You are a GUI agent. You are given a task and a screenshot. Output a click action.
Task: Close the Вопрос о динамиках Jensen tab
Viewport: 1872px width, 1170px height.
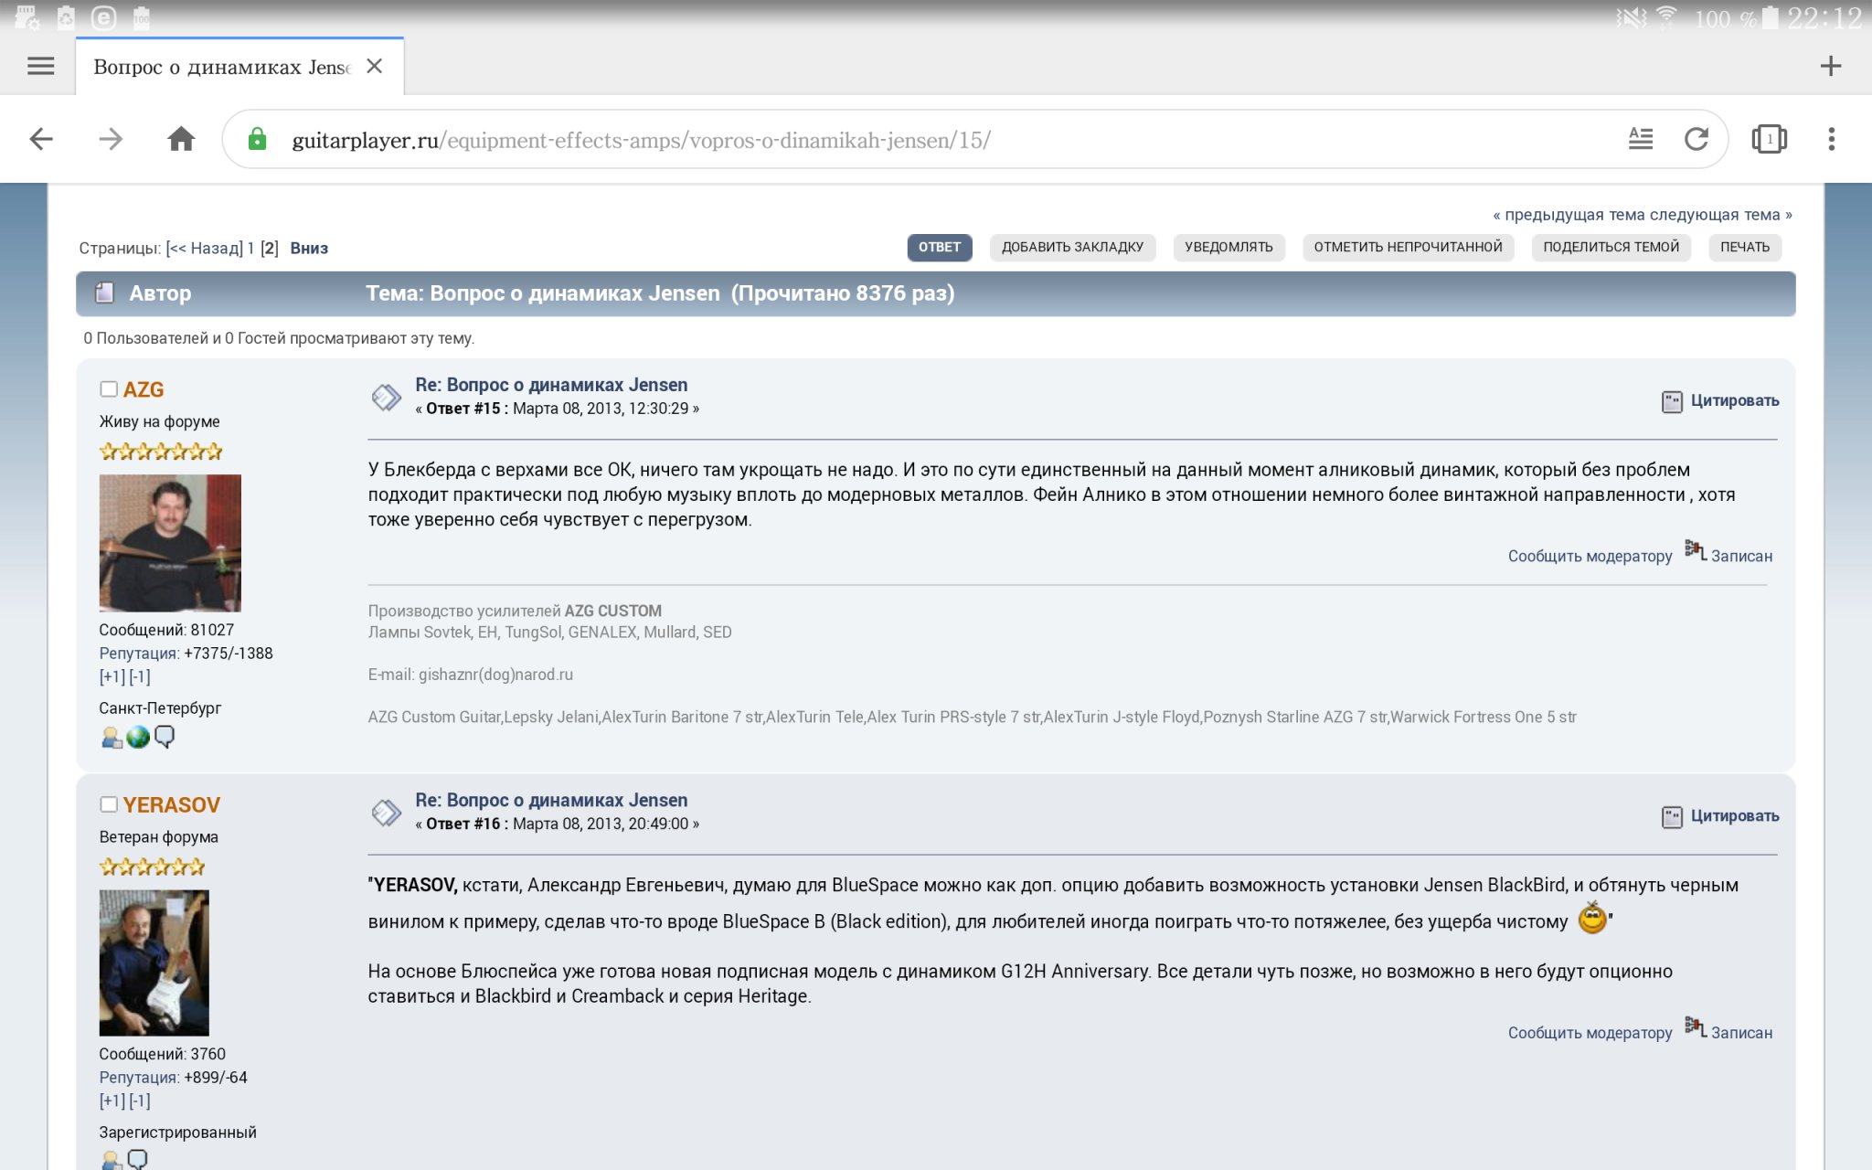(x=374, y=66)
